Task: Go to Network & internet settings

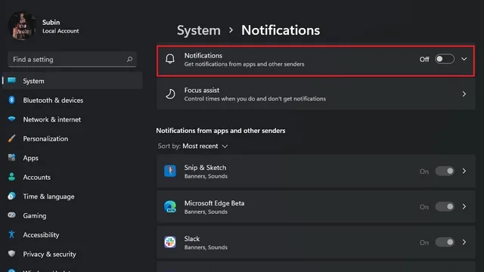Action: [73, 119]
